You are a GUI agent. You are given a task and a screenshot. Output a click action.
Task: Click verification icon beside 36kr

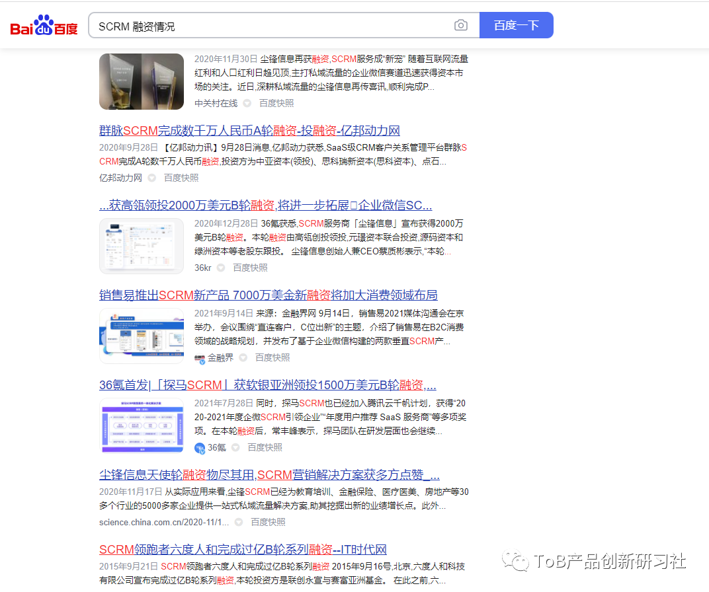[x=221, y=268]
